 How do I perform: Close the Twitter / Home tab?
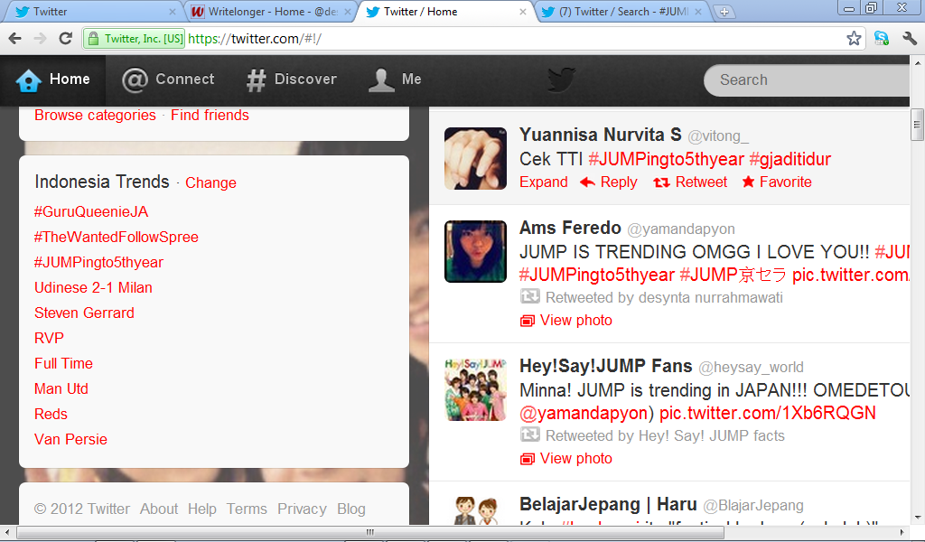point(523,12)
